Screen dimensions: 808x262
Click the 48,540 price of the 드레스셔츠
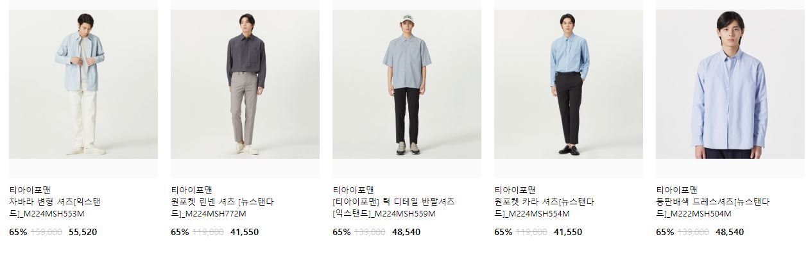coord(730,232)
